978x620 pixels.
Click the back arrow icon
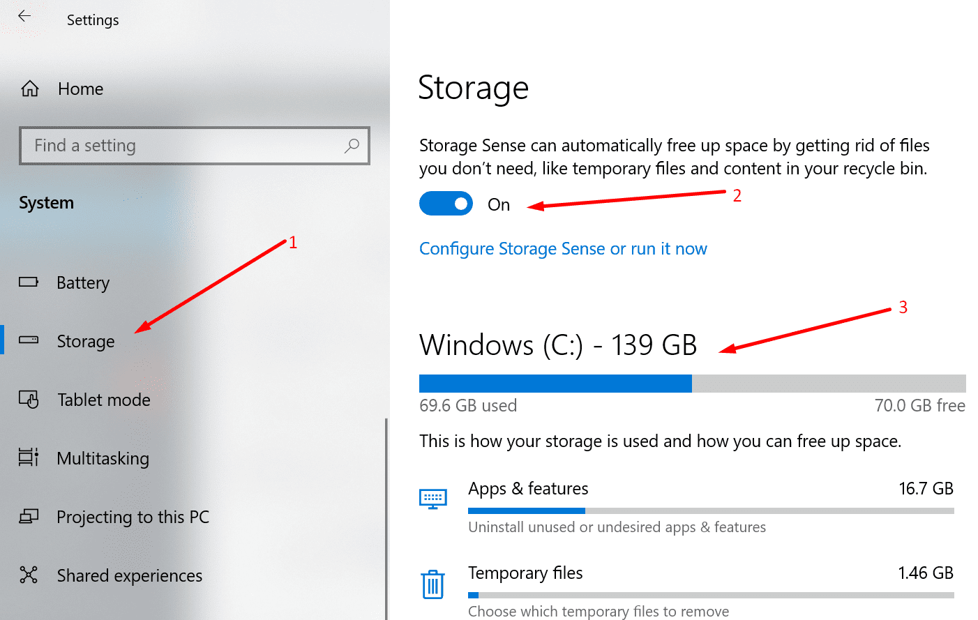click(x=24, y=16)
